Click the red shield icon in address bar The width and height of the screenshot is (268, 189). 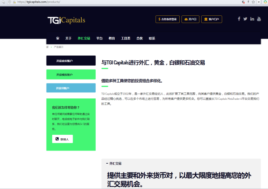pyautogui.click(x=243, y=2)
